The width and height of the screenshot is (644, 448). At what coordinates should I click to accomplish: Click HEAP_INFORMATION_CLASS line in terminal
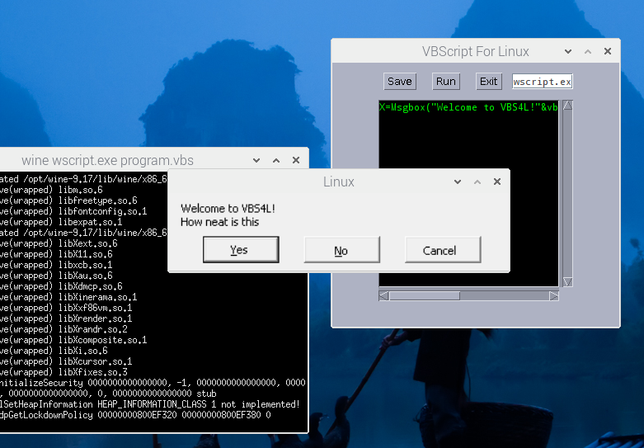(x=150, y=404)
